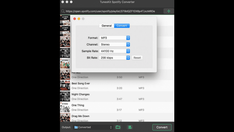
Task: Click MP3 format label of Best Song Ever
Action: point(141,88)
